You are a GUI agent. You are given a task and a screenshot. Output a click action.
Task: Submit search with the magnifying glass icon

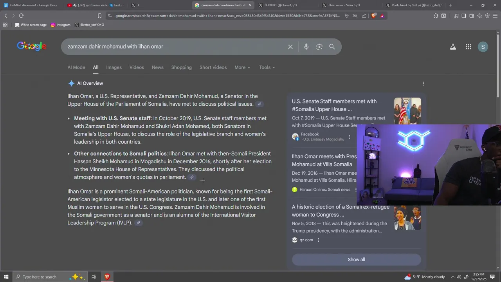click(332, 47)
